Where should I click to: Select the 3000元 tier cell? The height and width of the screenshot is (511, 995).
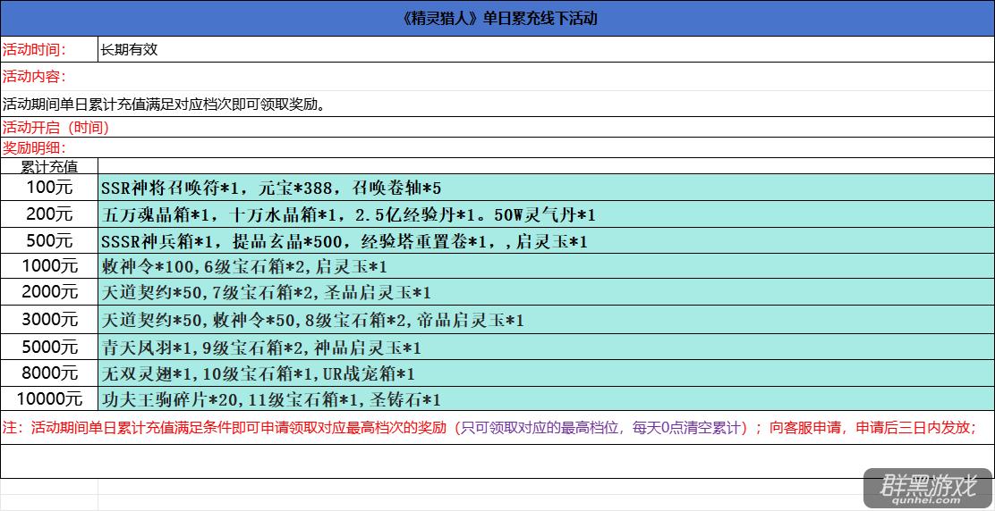49,320
